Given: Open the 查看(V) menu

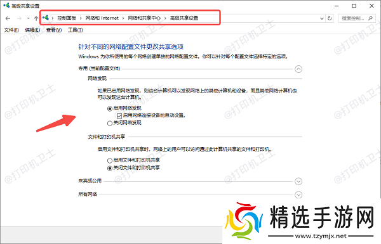Looking at the screenshot, I should click(x=54, y=30).
